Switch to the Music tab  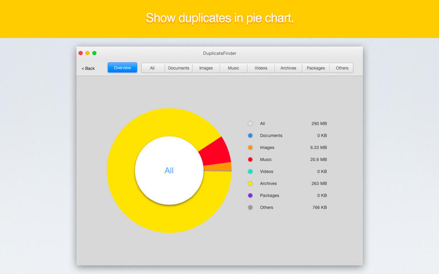(x=234, y=68)
